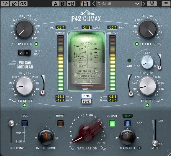Copy settings with the arrow-to-B button
This screenshot has height=156, width=171.
tap(71, 4)
